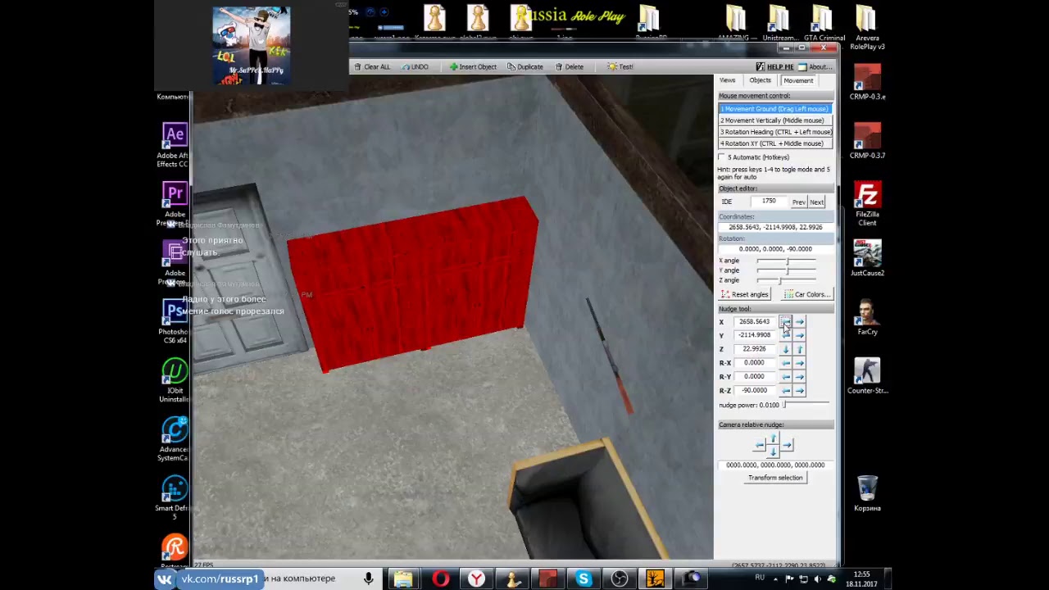Viewport: 1049px width, 590px height.
Task: Switch to the Objects tab
Action: click(760, 80)
